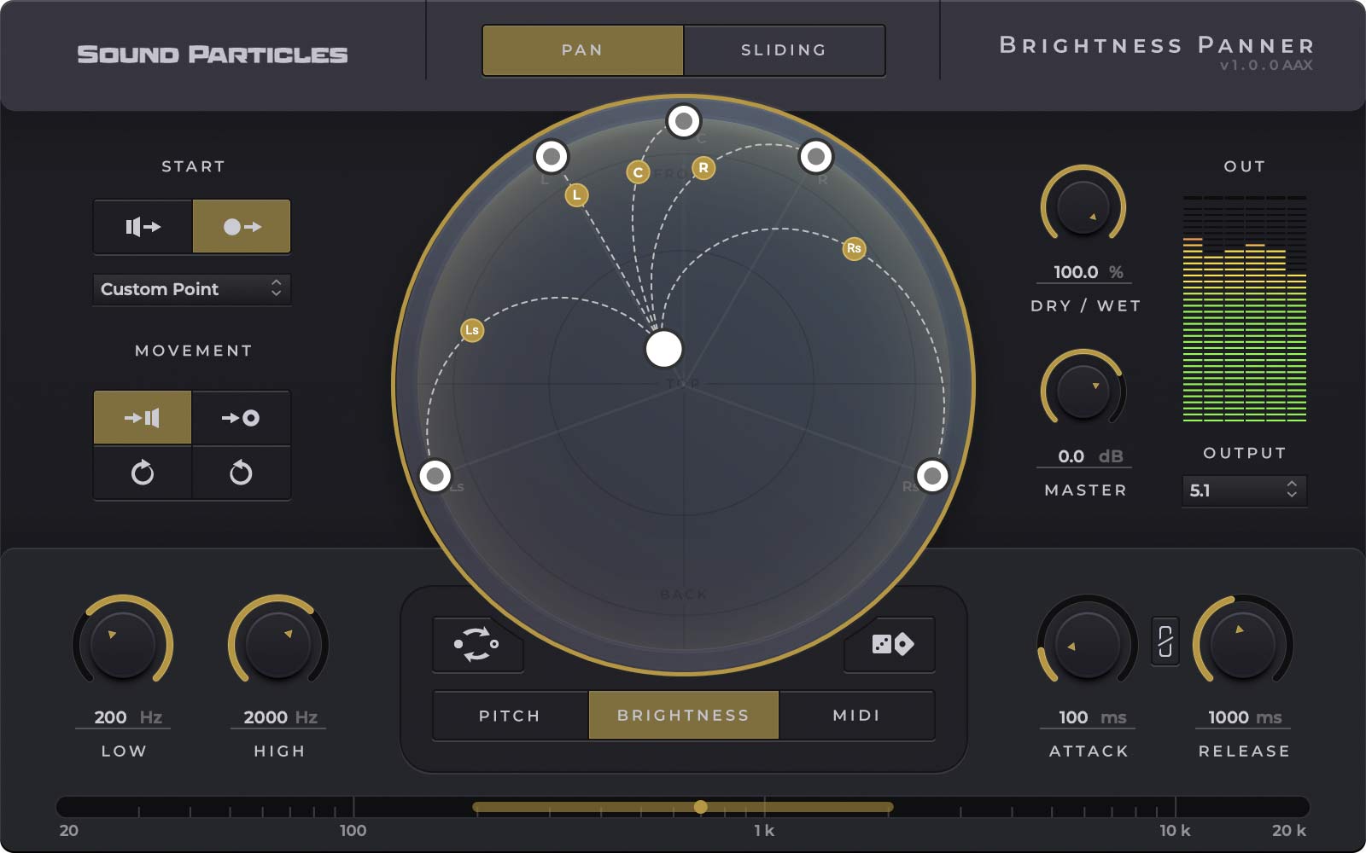Viewport: 1366px width, 853px height.
Task: Enable the move-to-speaker movement icon
Action: pos(142,417)
